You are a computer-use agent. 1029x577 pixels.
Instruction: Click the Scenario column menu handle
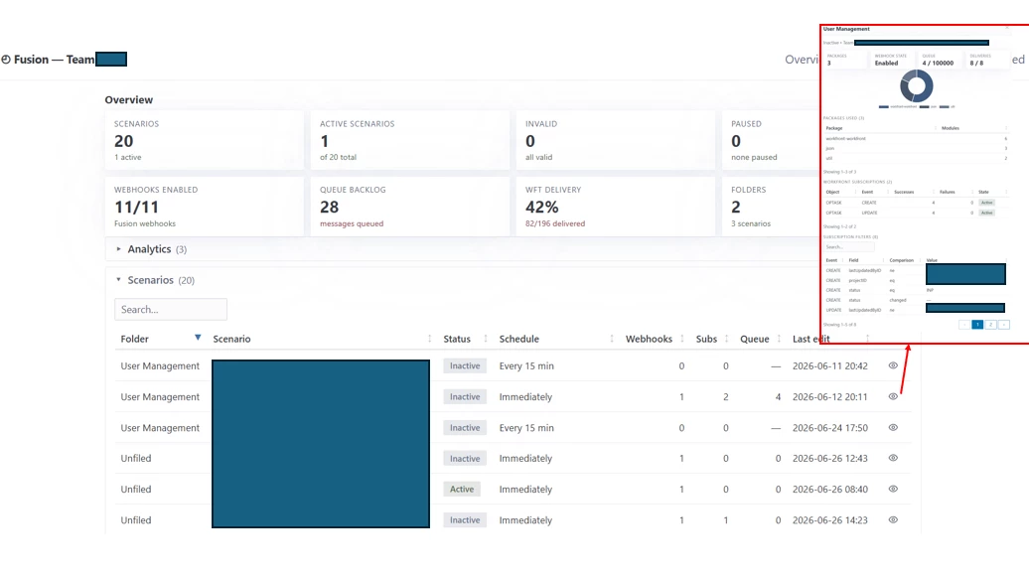pos(430,339)
